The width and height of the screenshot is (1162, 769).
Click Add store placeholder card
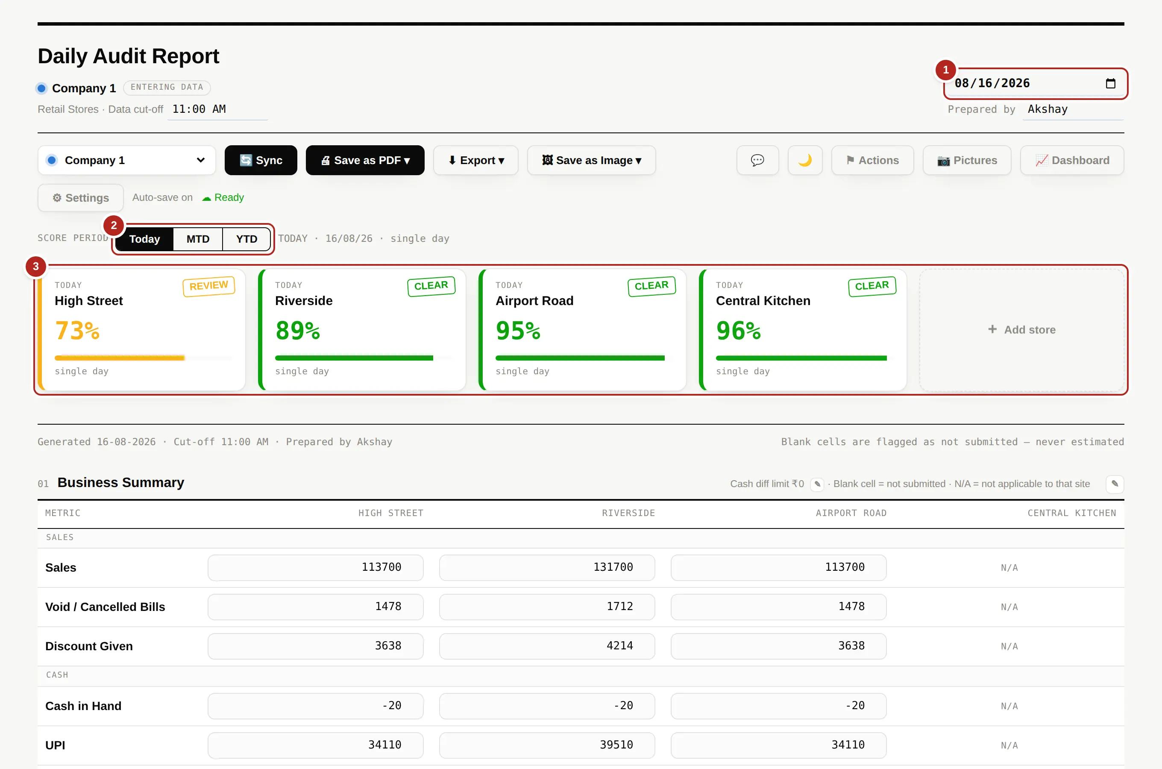tap(1022, 329)
